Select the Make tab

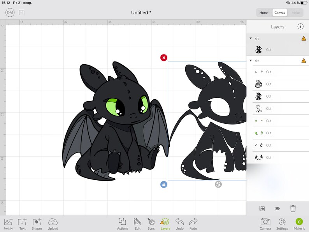(295, 12)
